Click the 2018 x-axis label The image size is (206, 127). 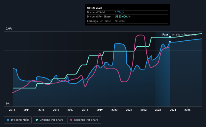85,110
